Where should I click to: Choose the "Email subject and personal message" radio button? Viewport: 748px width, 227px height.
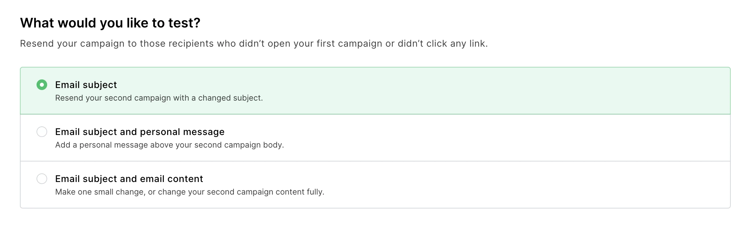42,132
